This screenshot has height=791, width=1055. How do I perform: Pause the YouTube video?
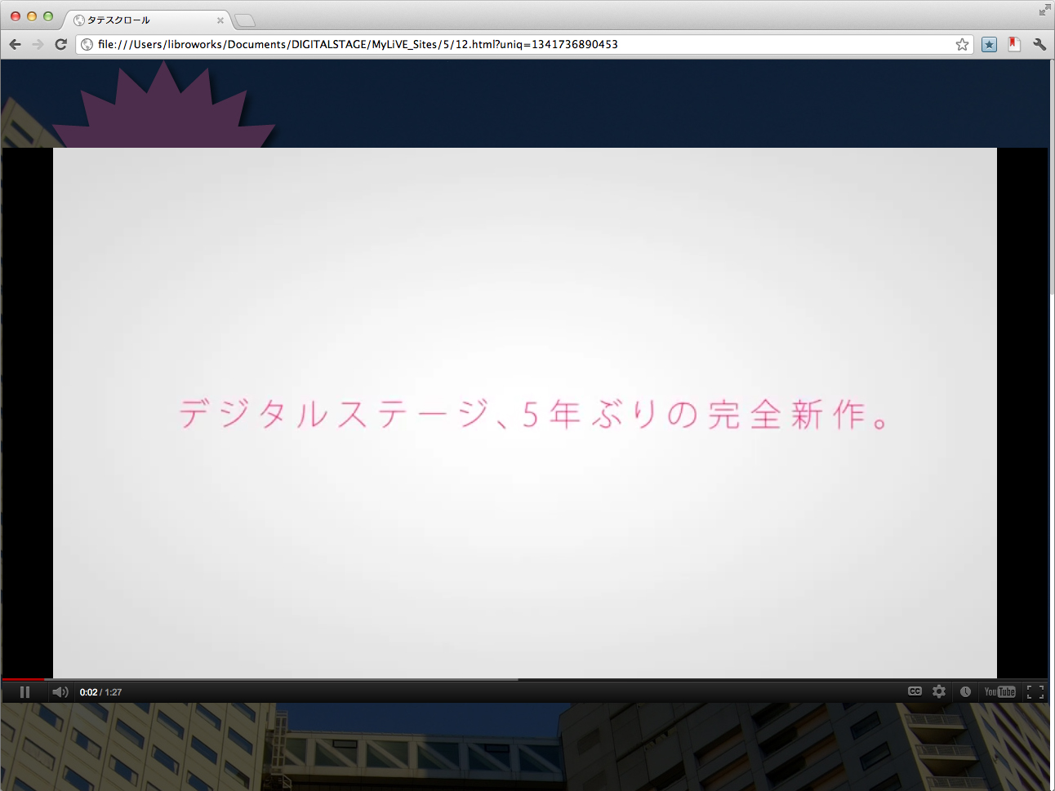24,692
